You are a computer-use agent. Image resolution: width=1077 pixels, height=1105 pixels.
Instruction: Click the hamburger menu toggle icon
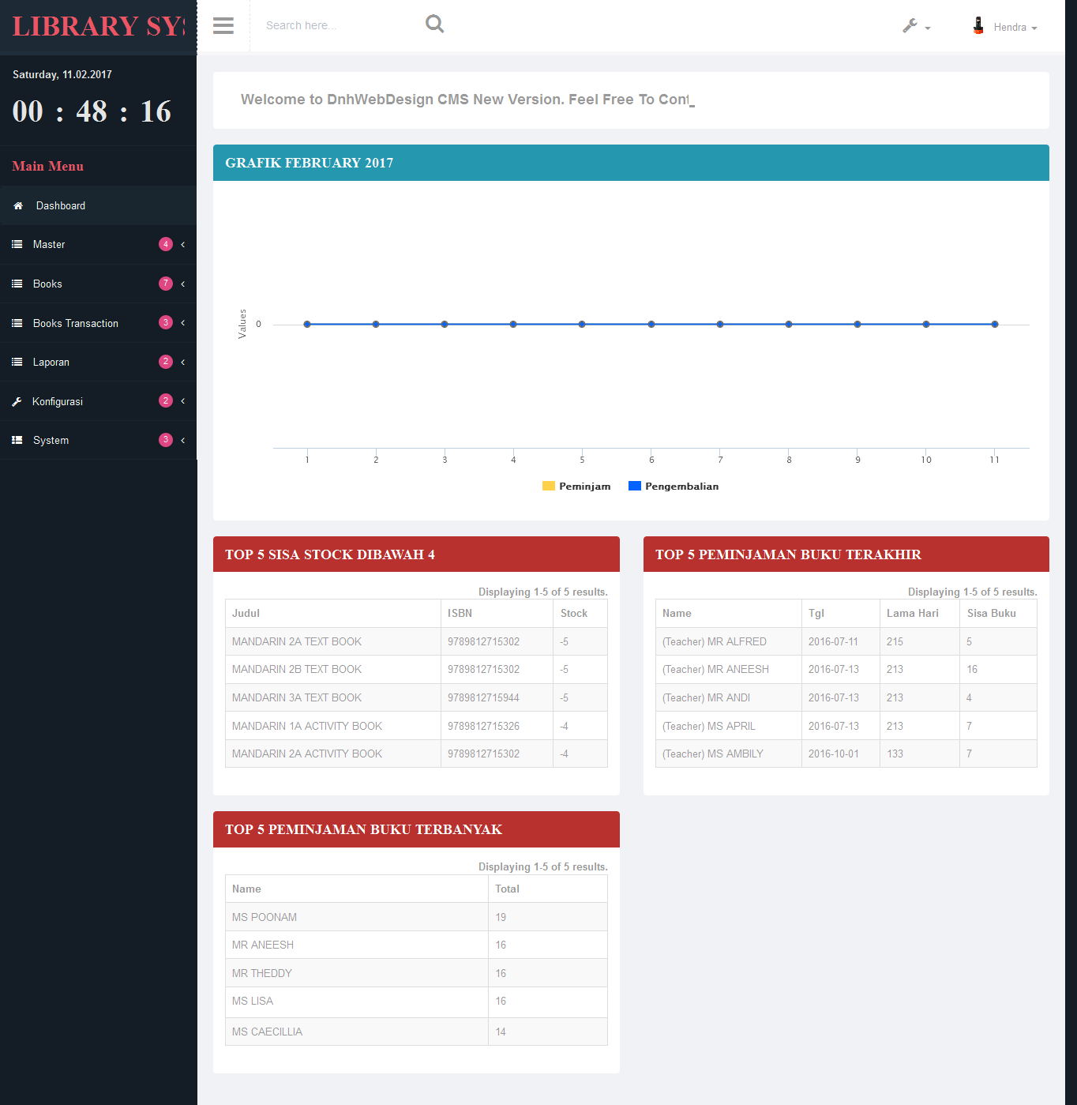(223, 26)
